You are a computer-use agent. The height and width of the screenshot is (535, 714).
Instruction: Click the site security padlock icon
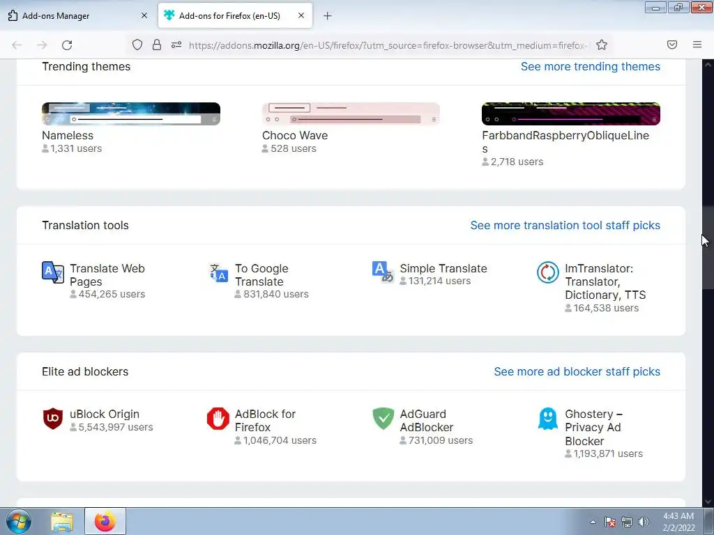pos(157,45)
